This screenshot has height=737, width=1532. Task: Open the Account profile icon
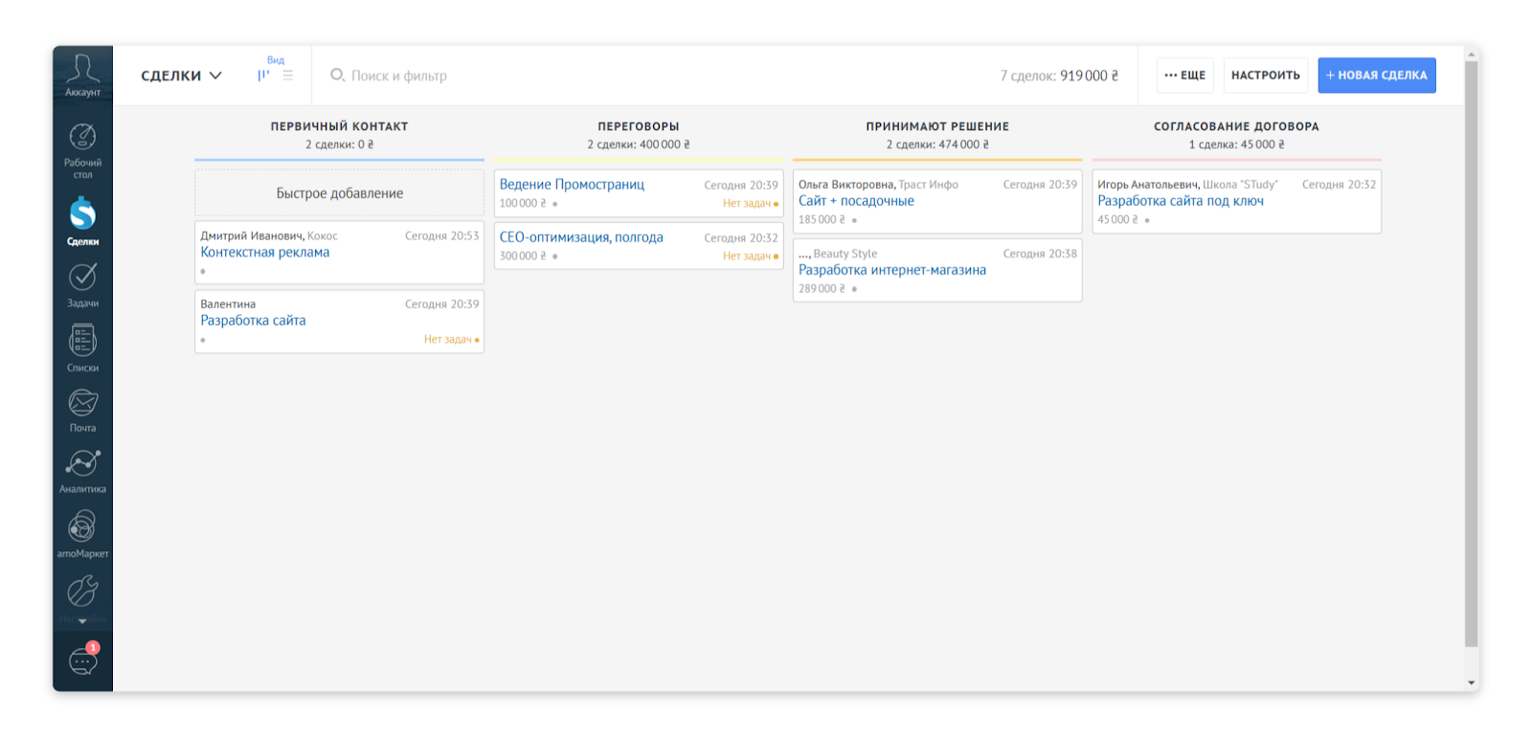[82, 74]
